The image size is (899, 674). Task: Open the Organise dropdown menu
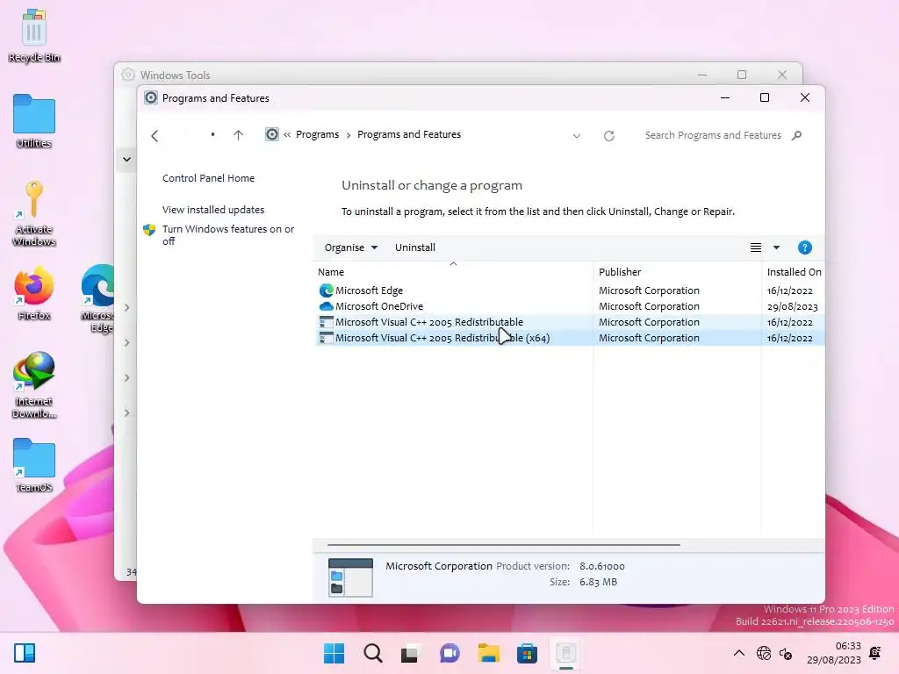[351, 247]
